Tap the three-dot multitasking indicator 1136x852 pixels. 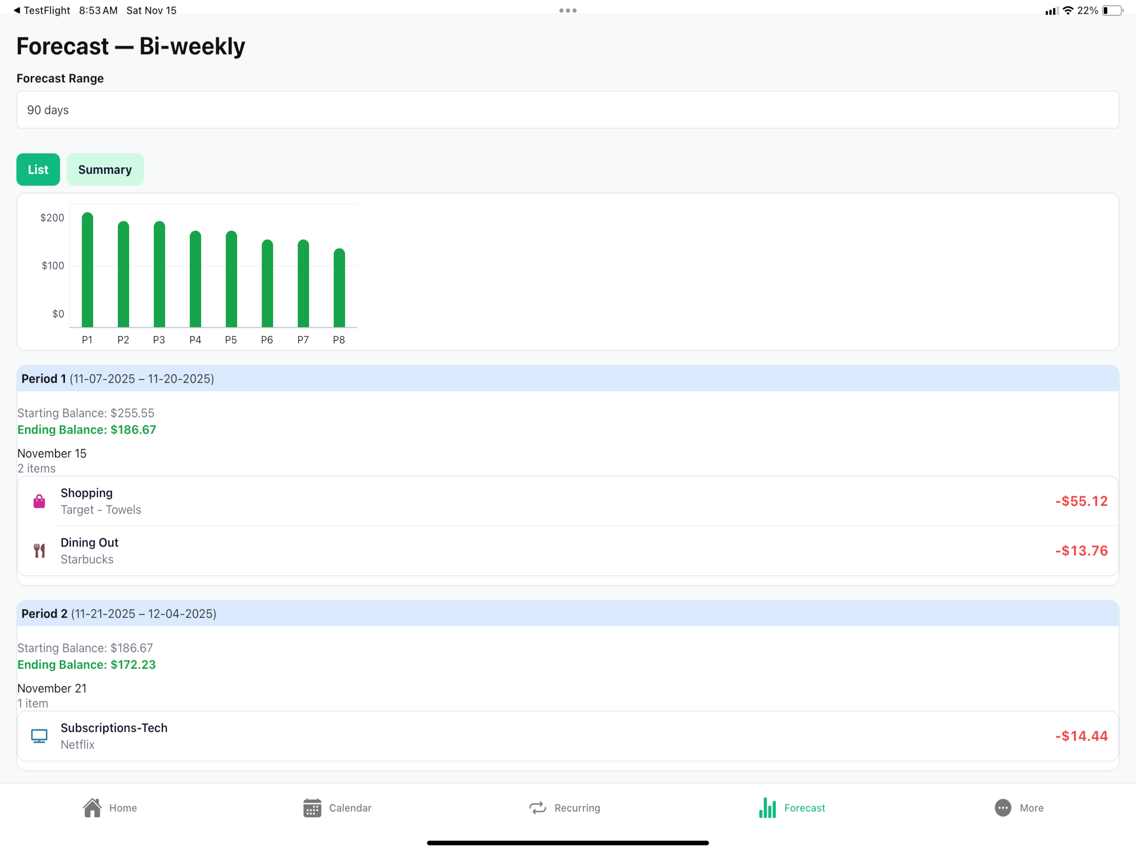pyautogui.click(x=568, y=10)
